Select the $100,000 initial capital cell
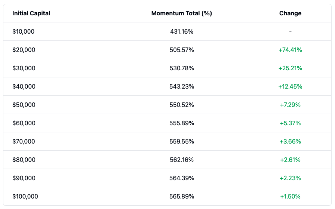 [x=25, y=197]
